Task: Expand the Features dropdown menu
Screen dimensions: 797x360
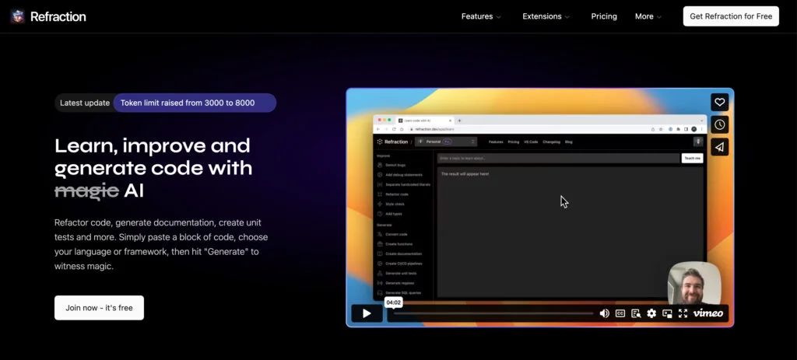Action: pos(481,16)
